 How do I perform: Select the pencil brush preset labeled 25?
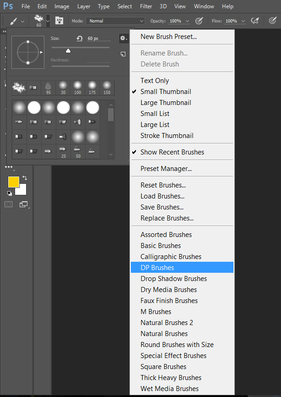63,151
